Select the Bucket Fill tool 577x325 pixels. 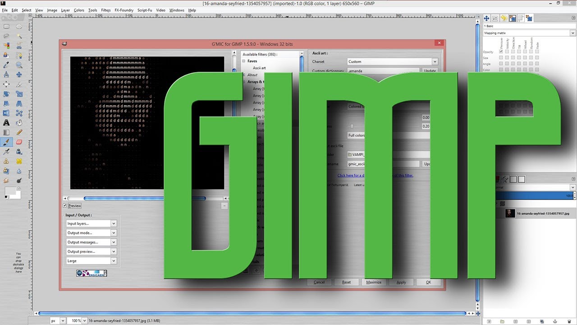click(19, 122)
